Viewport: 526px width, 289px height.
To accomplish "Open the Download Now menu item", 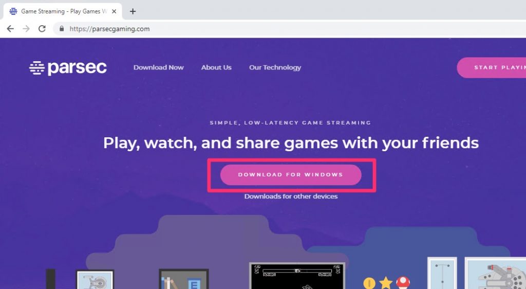I will 158,67.
